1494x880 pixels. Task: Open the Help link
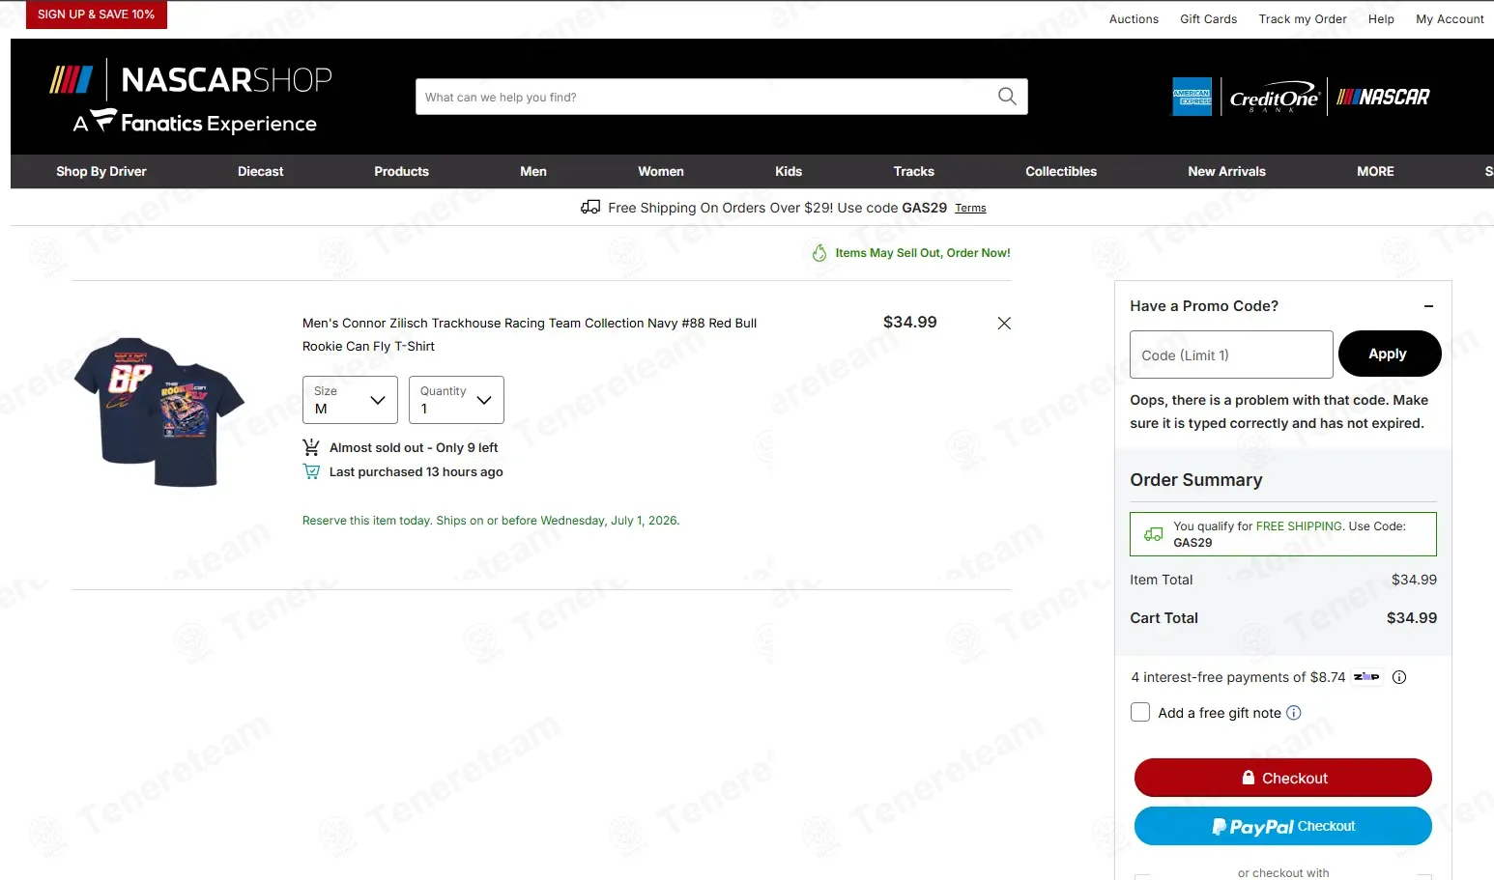pyautogui.click(x=1381, y=19)
